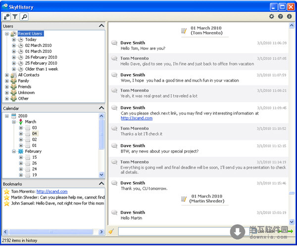Click the note icon beside Tom Morento header
Image resolution: width=297 pixels, height=246 pixels.
click(x=184, y=31)
